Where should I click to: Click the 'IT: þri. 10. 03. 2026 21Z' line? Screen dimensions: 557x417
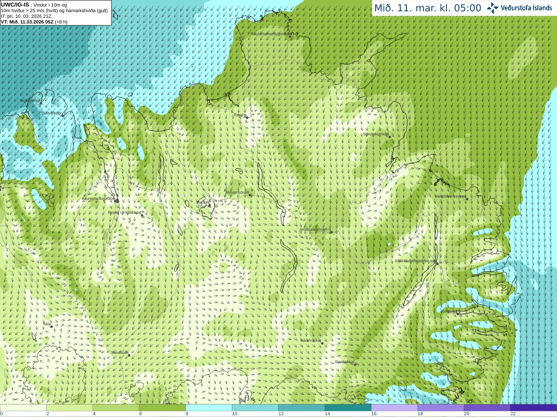pyautogui.click(x=26, y=16)
